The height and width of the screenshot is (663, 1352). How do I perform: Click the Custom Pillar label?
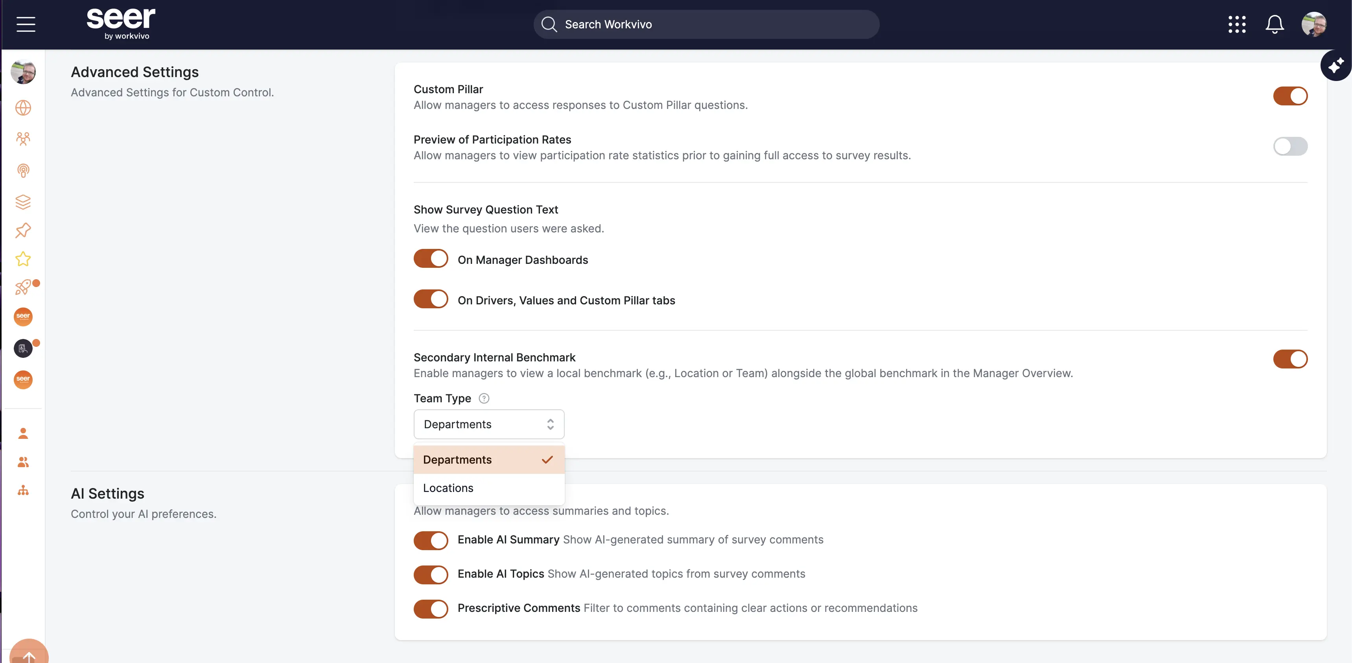pos(448,90)
